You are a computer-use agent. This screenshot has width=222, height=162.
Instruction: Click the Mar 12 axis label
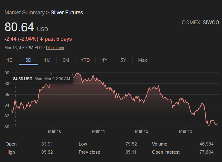[x=142, y=131]
